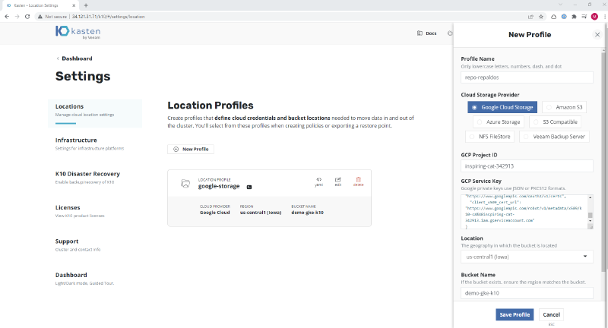Edit the google-storage location profile
Image resolution: width=608 pixels, height=328 pixels.
pyautogui.click(x=338, y=181)
